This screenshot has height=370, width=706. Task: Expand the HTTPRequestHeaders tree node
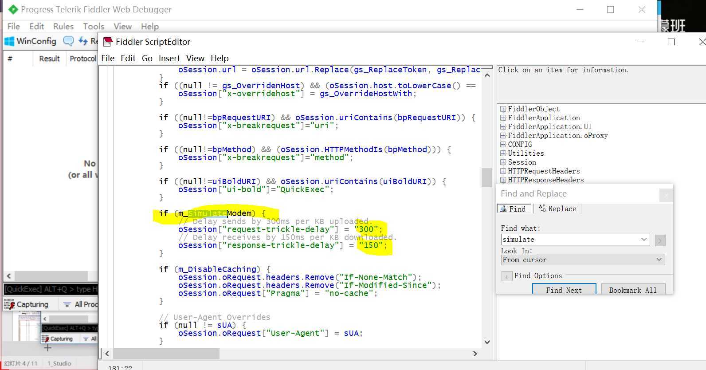(x=503, y=171)
